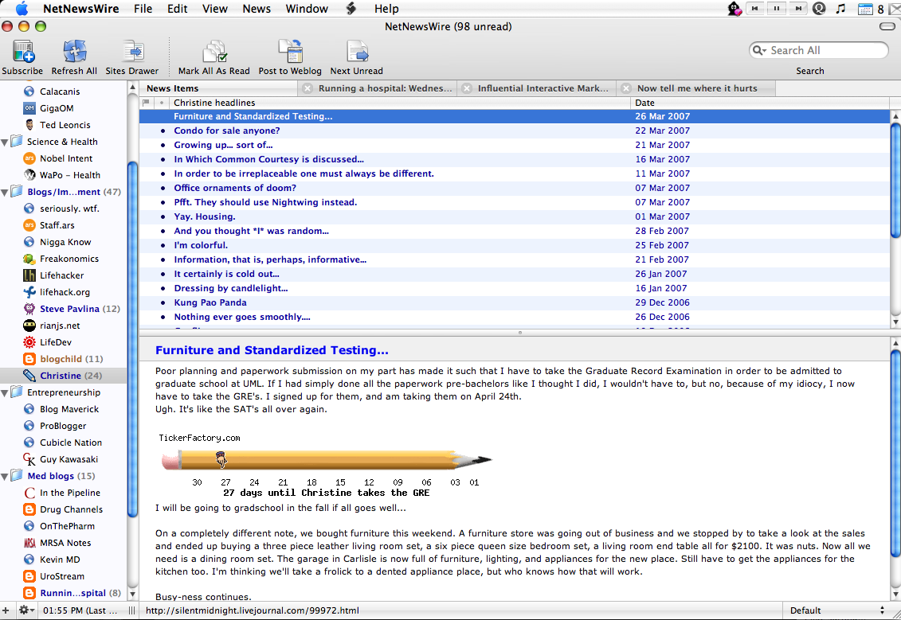Open the Default style dropdown
The height and width of the screenshot is (620, 901).
838,610
